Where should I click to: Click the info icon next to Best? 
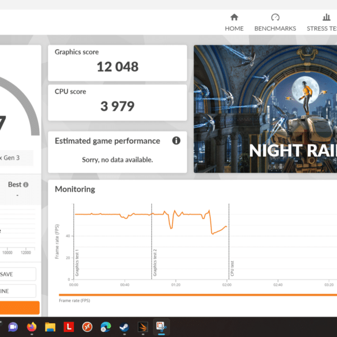[x=26, y=184]
